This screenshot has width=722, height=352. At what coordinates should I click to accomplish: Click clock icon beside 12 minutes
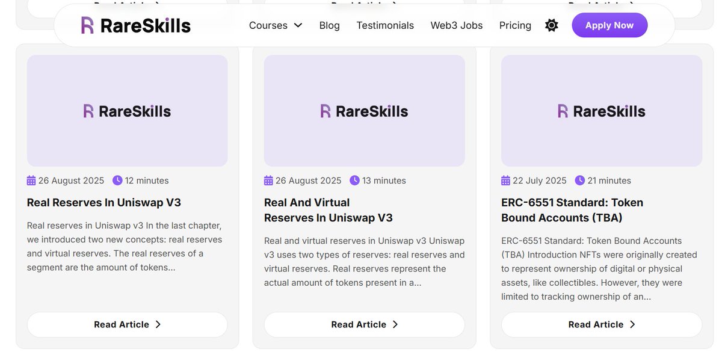point(117,181)
